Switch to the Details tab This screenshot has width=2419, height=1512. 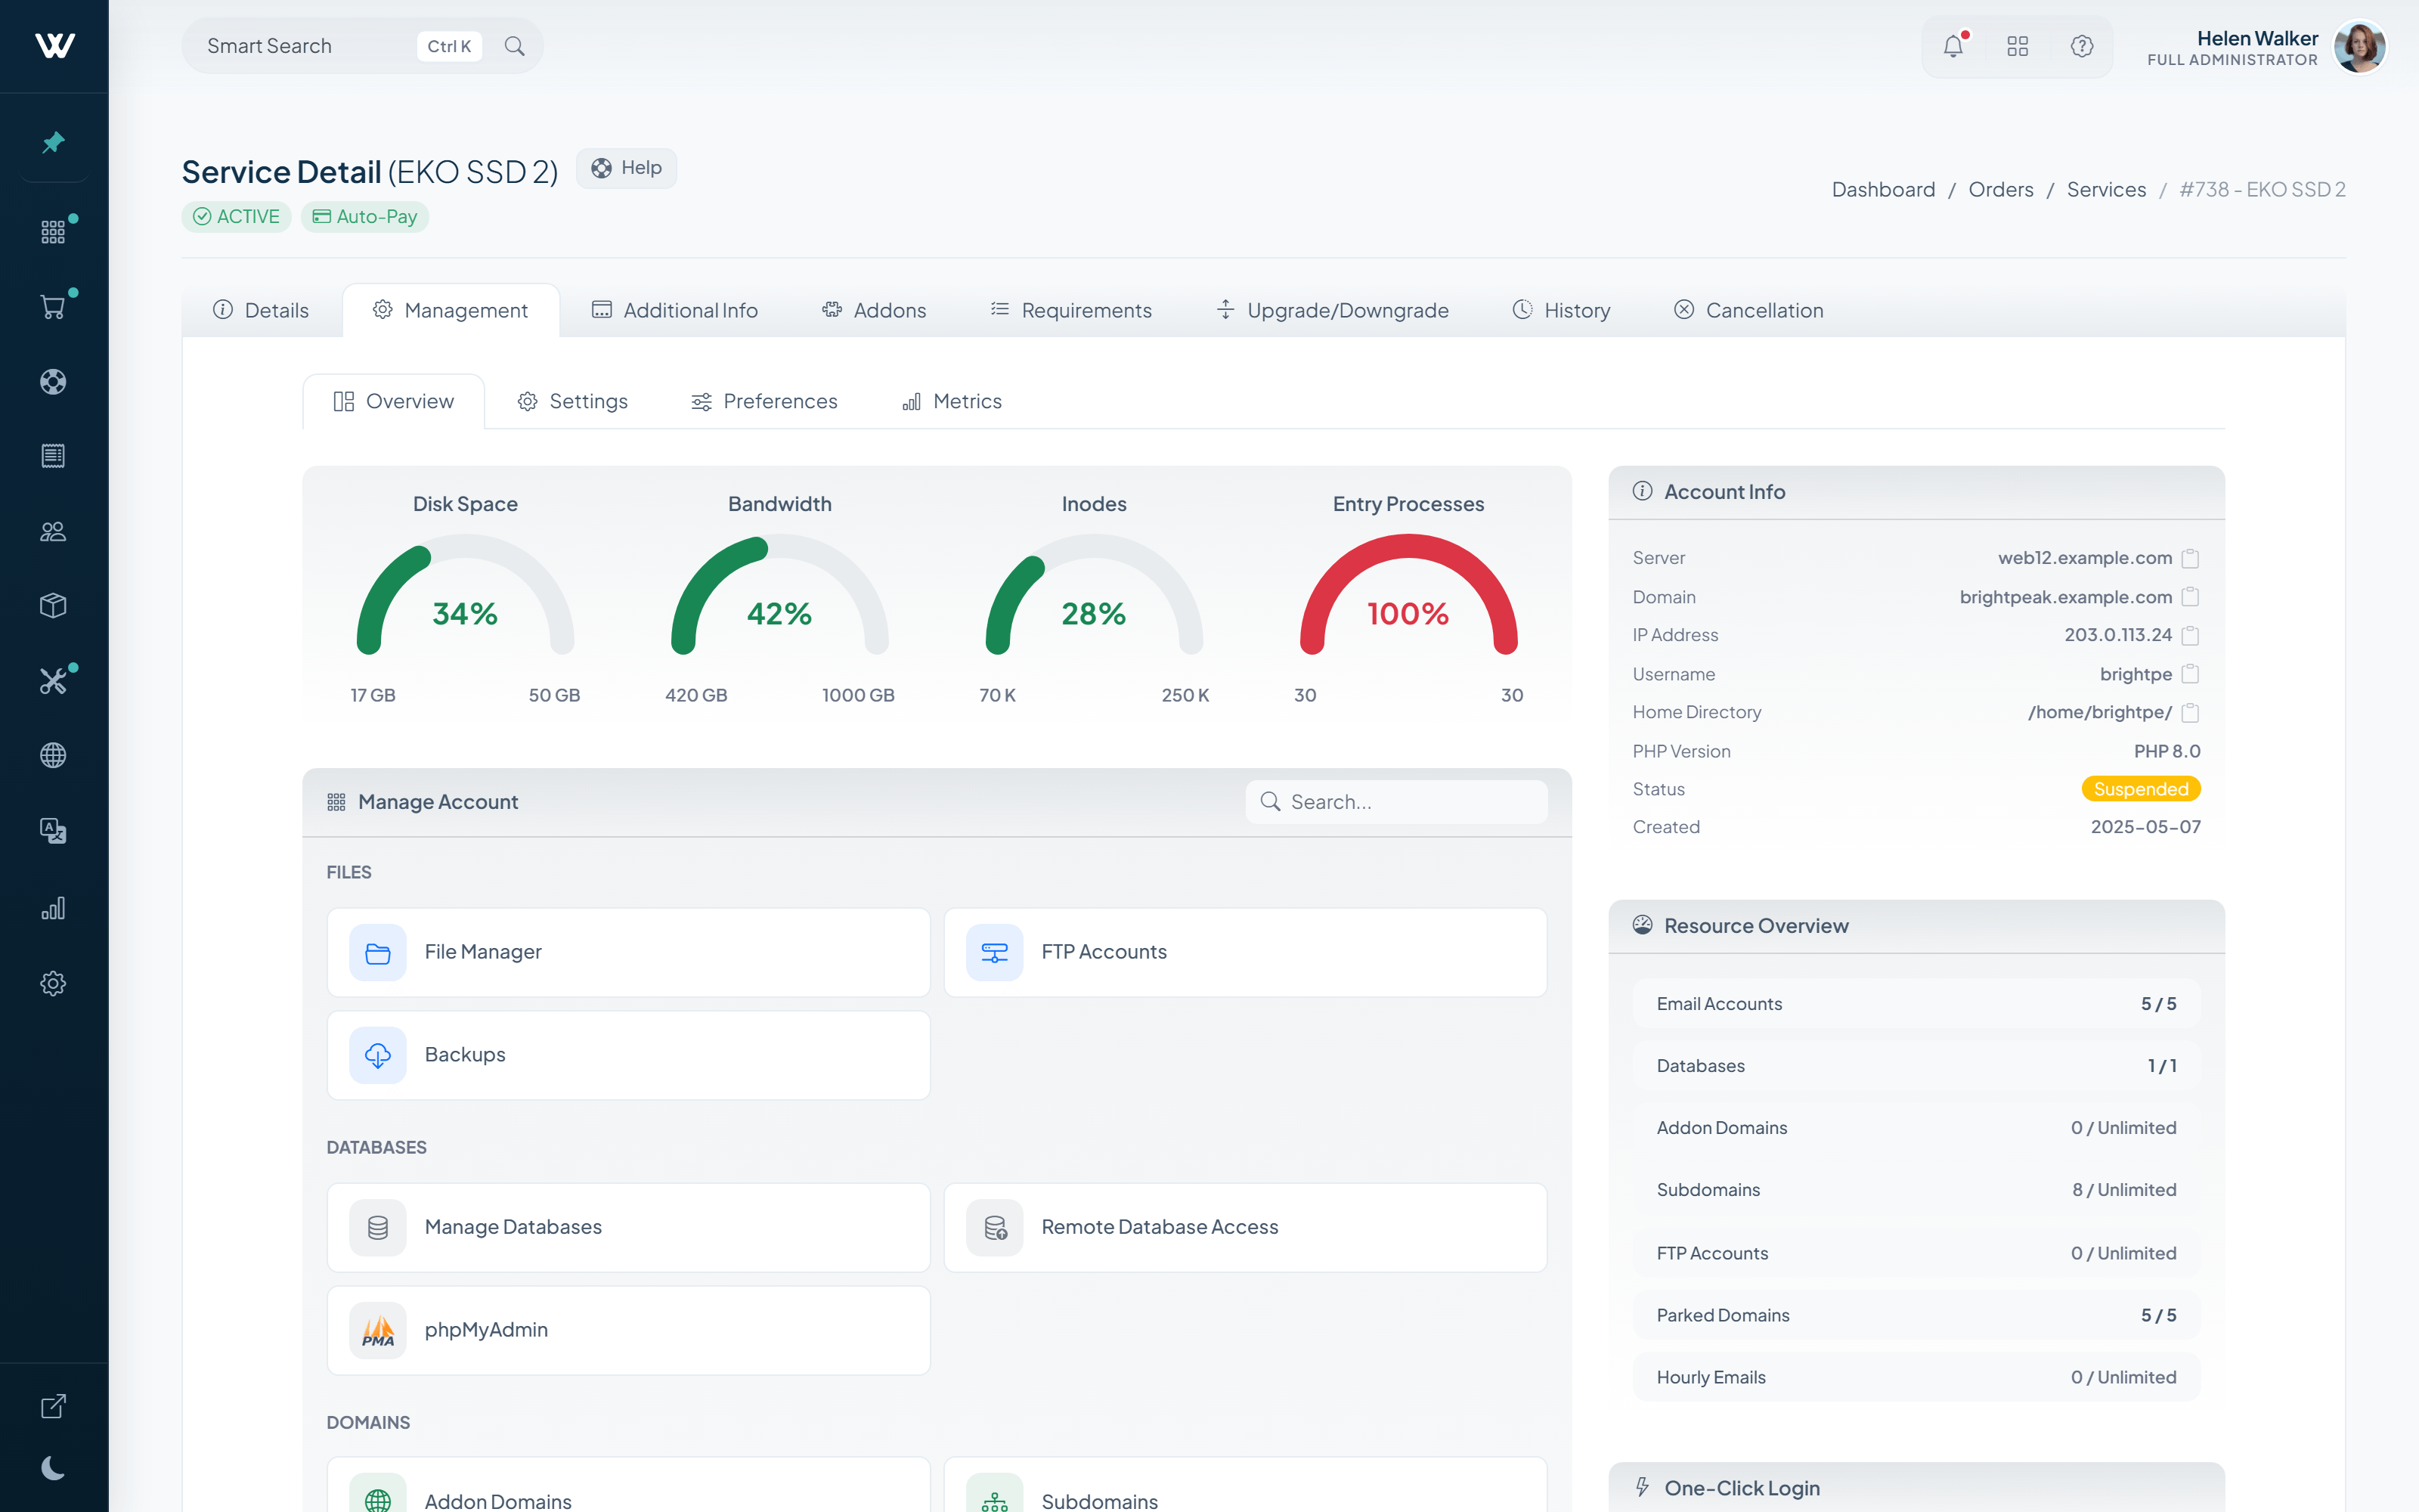pos(261,310)
